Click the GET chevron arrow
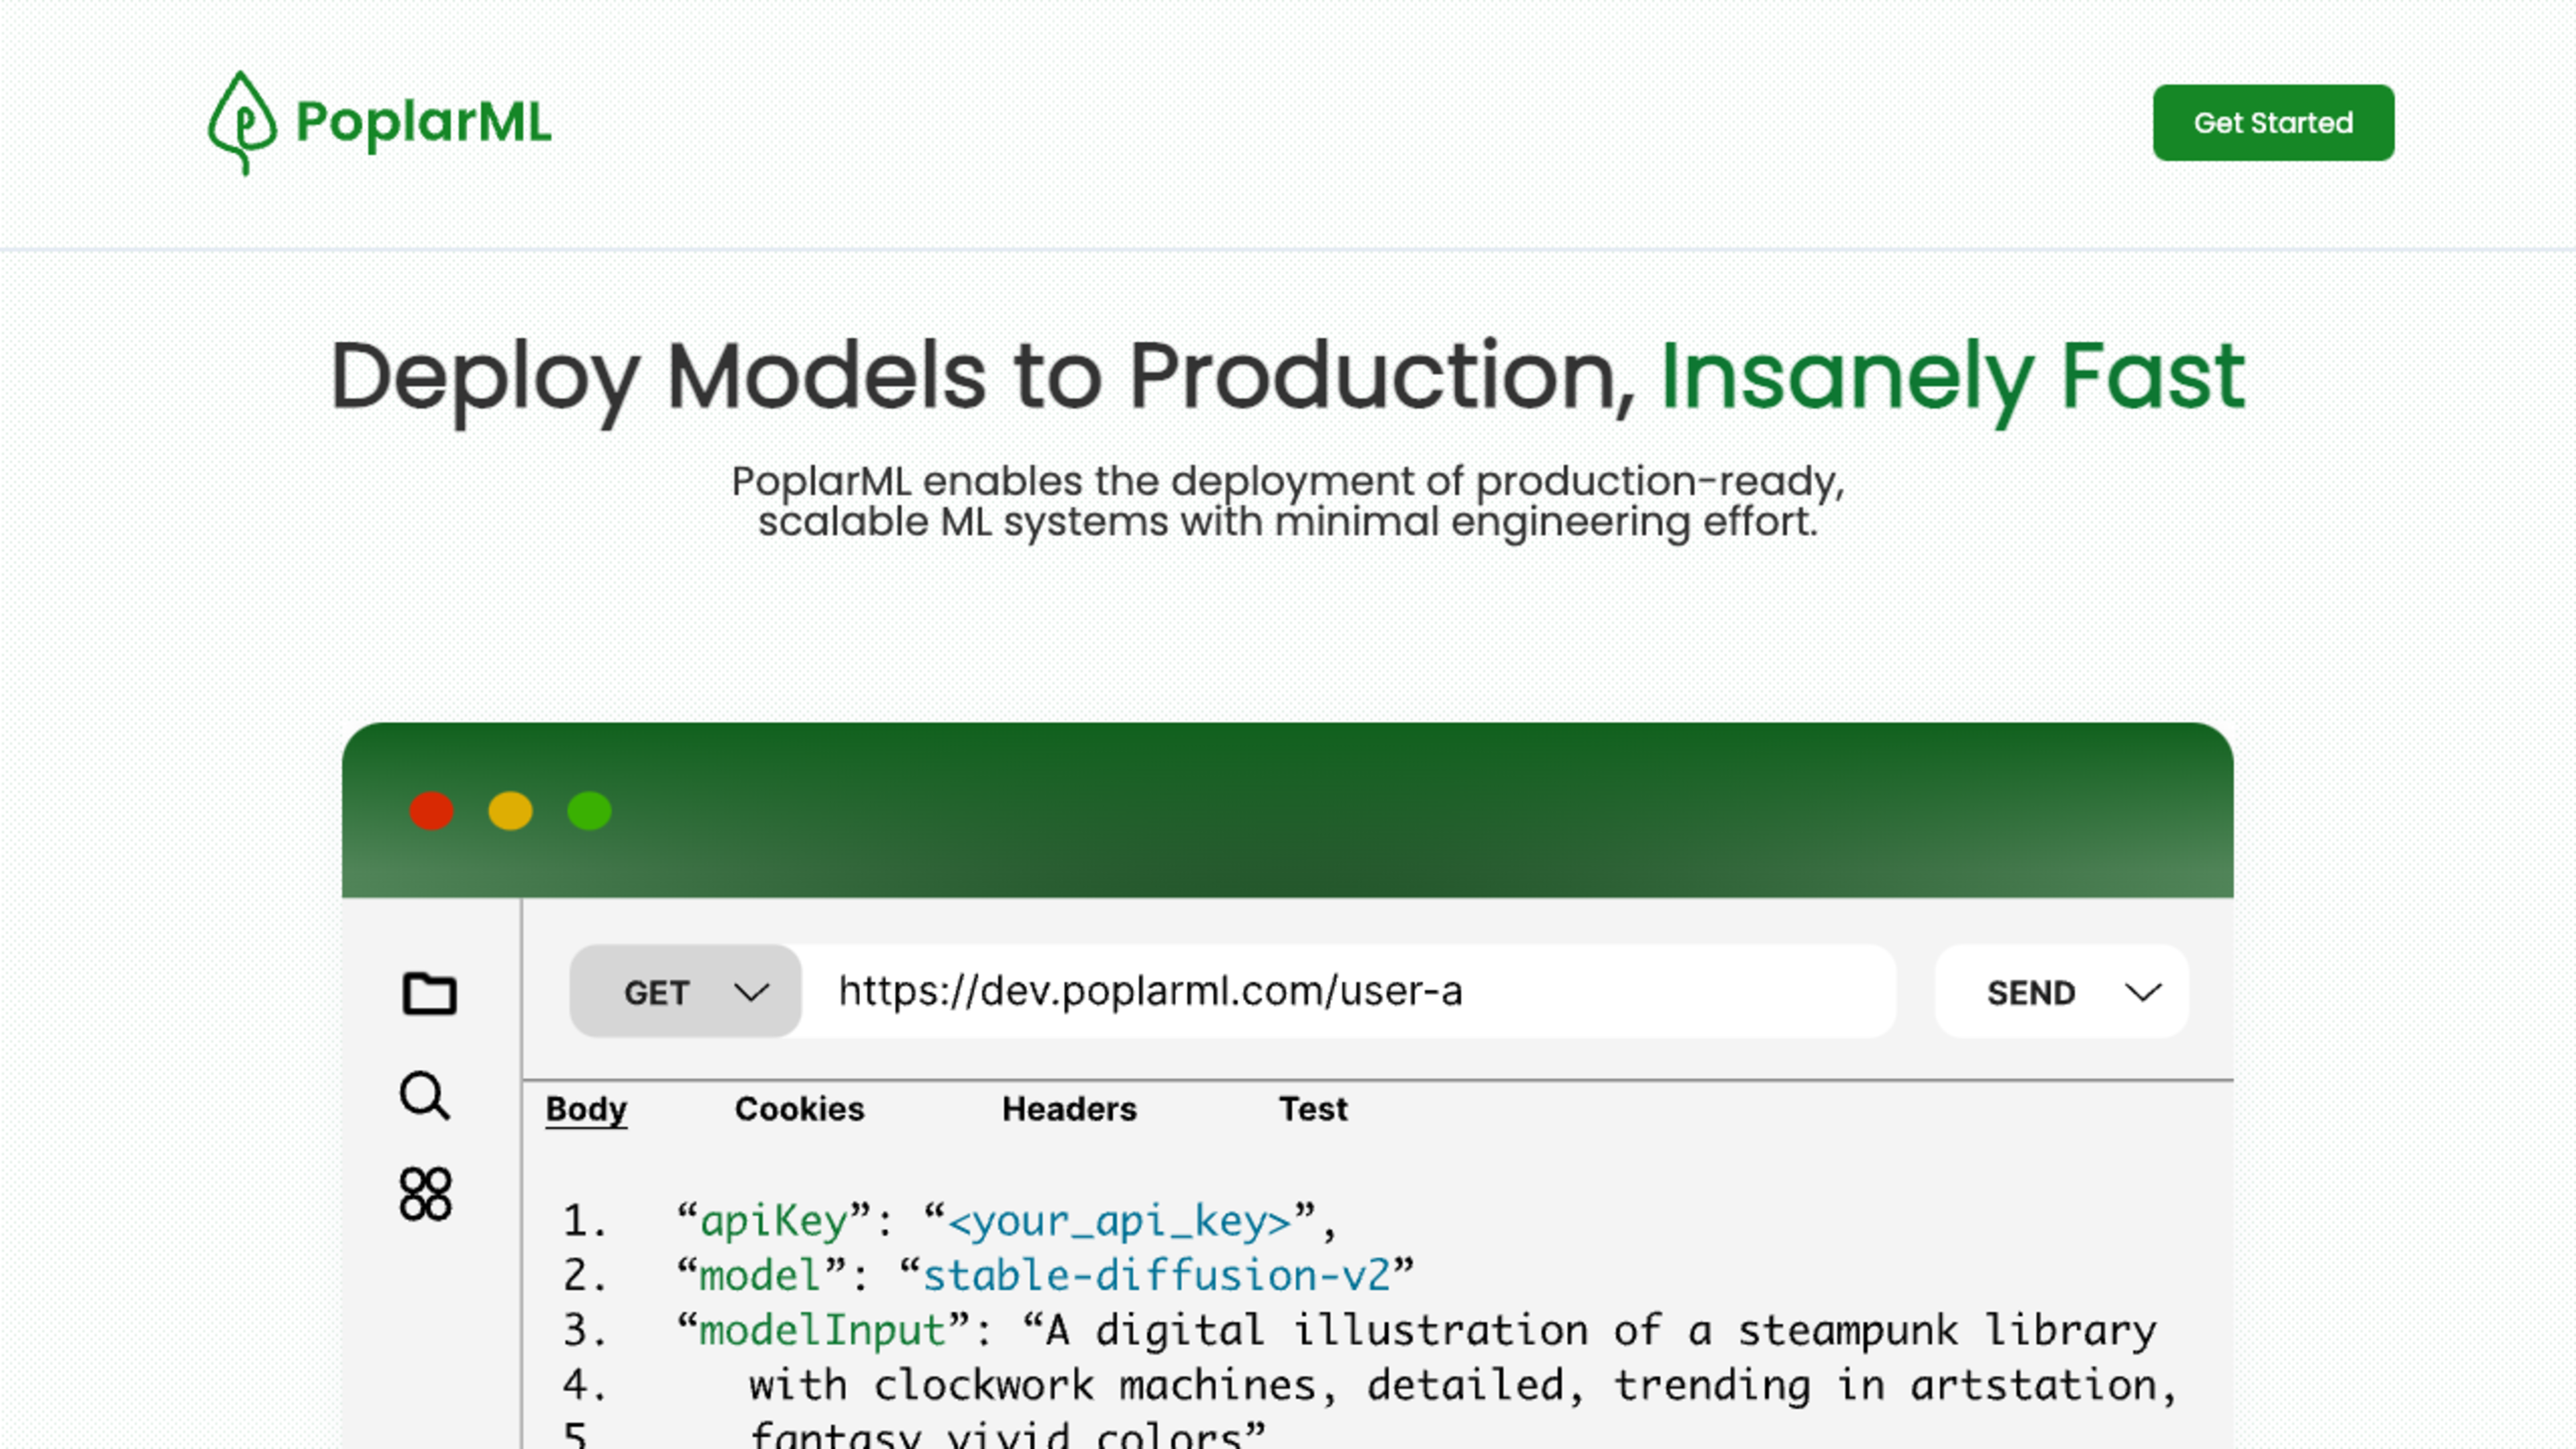 coord(751,992)
